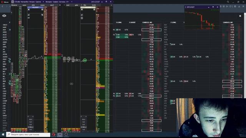Click the question mark help icon
This screenshot has width=246, height=138.
click(x=72, y=2)
